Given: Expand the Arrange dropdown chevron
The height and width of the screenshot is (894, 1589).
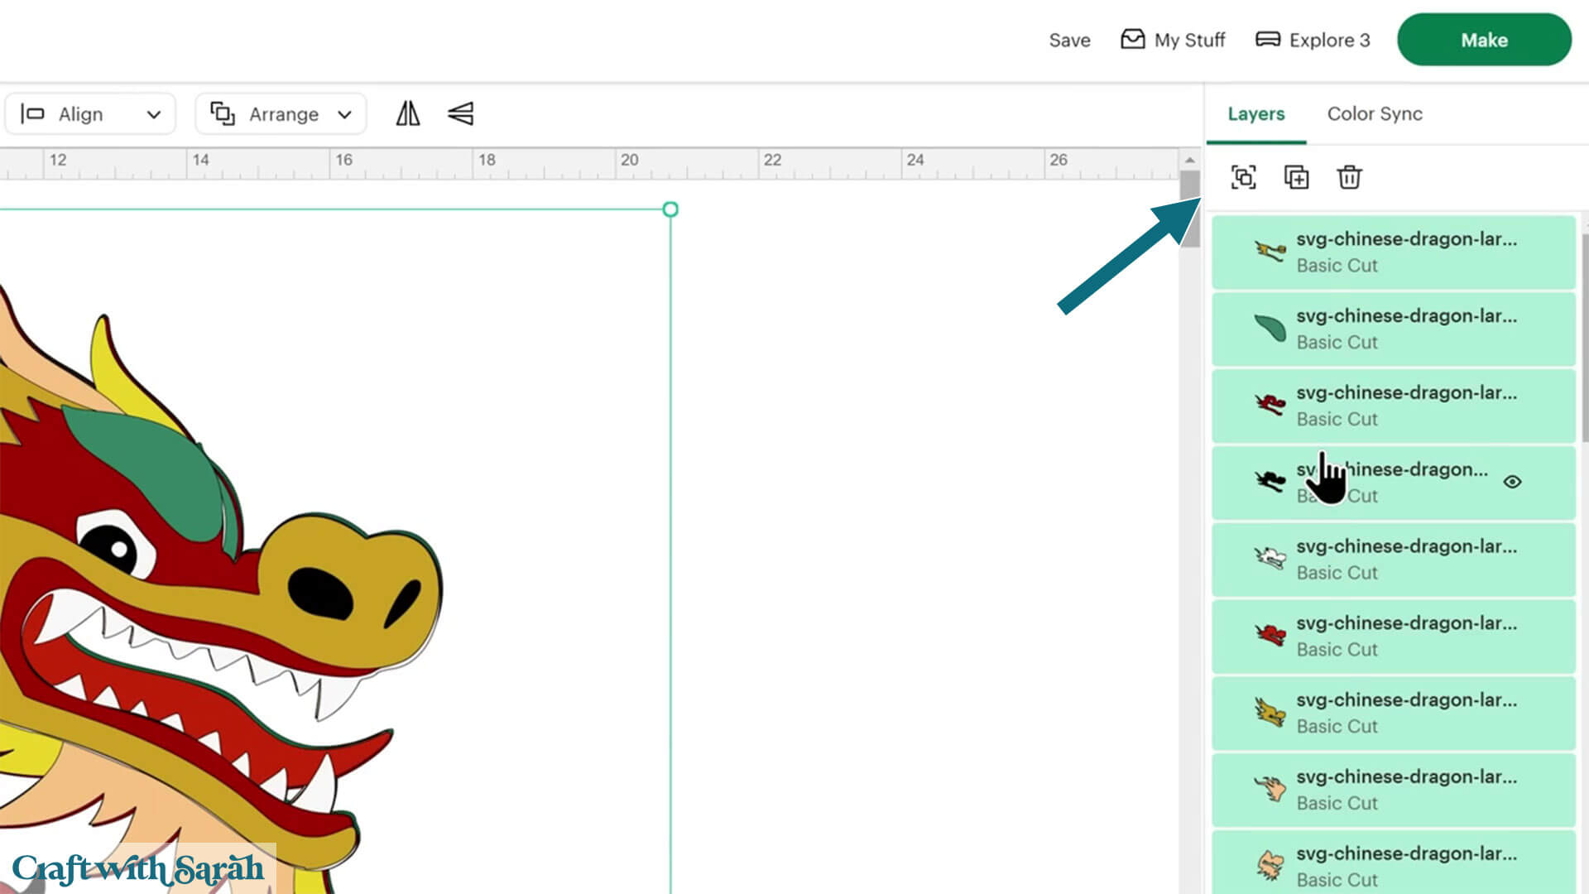Looking at the screenshot, I should click(345, 114).
